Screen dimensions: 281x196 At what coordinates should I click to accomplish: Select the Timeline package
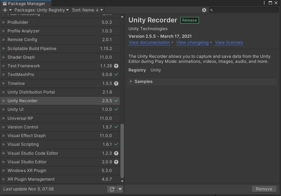pyautogui.click(x=60, y=83)
